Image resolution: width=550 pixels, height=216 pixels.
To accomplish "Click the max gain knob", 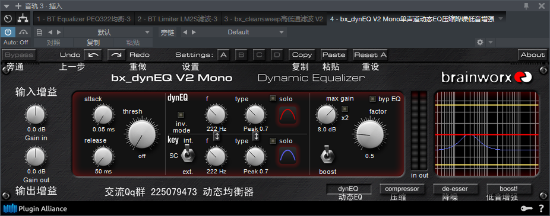I will (327, 115).
